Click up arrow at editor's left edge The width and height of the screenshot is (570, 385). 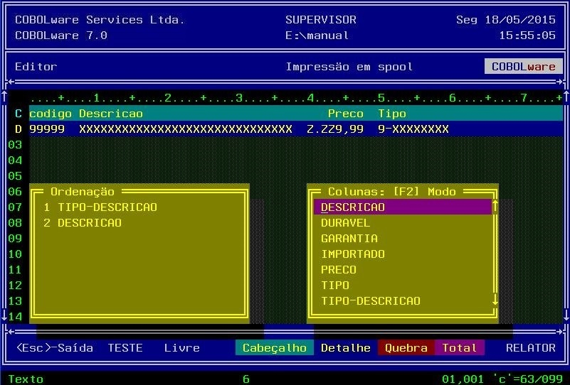tap(4, 97)
